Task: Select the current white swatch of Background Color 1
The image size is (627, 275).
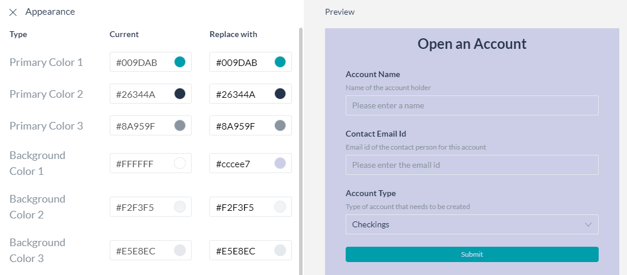Action: (180, 163)
